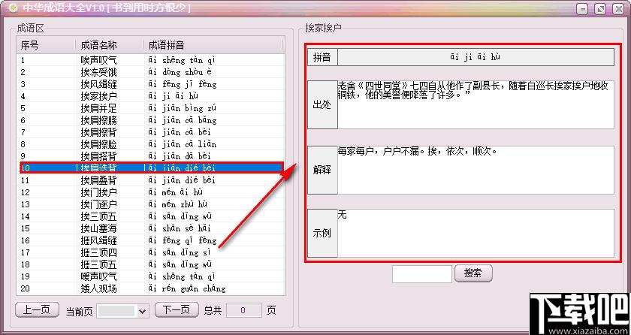Click the 解释 explanation text box
Viewport: 631px width, 335px height.
(476, 170)
